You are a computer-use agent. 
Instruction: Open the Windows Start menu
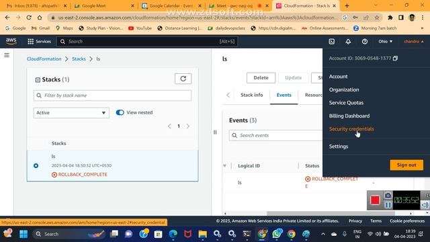(x=24, y=234)
